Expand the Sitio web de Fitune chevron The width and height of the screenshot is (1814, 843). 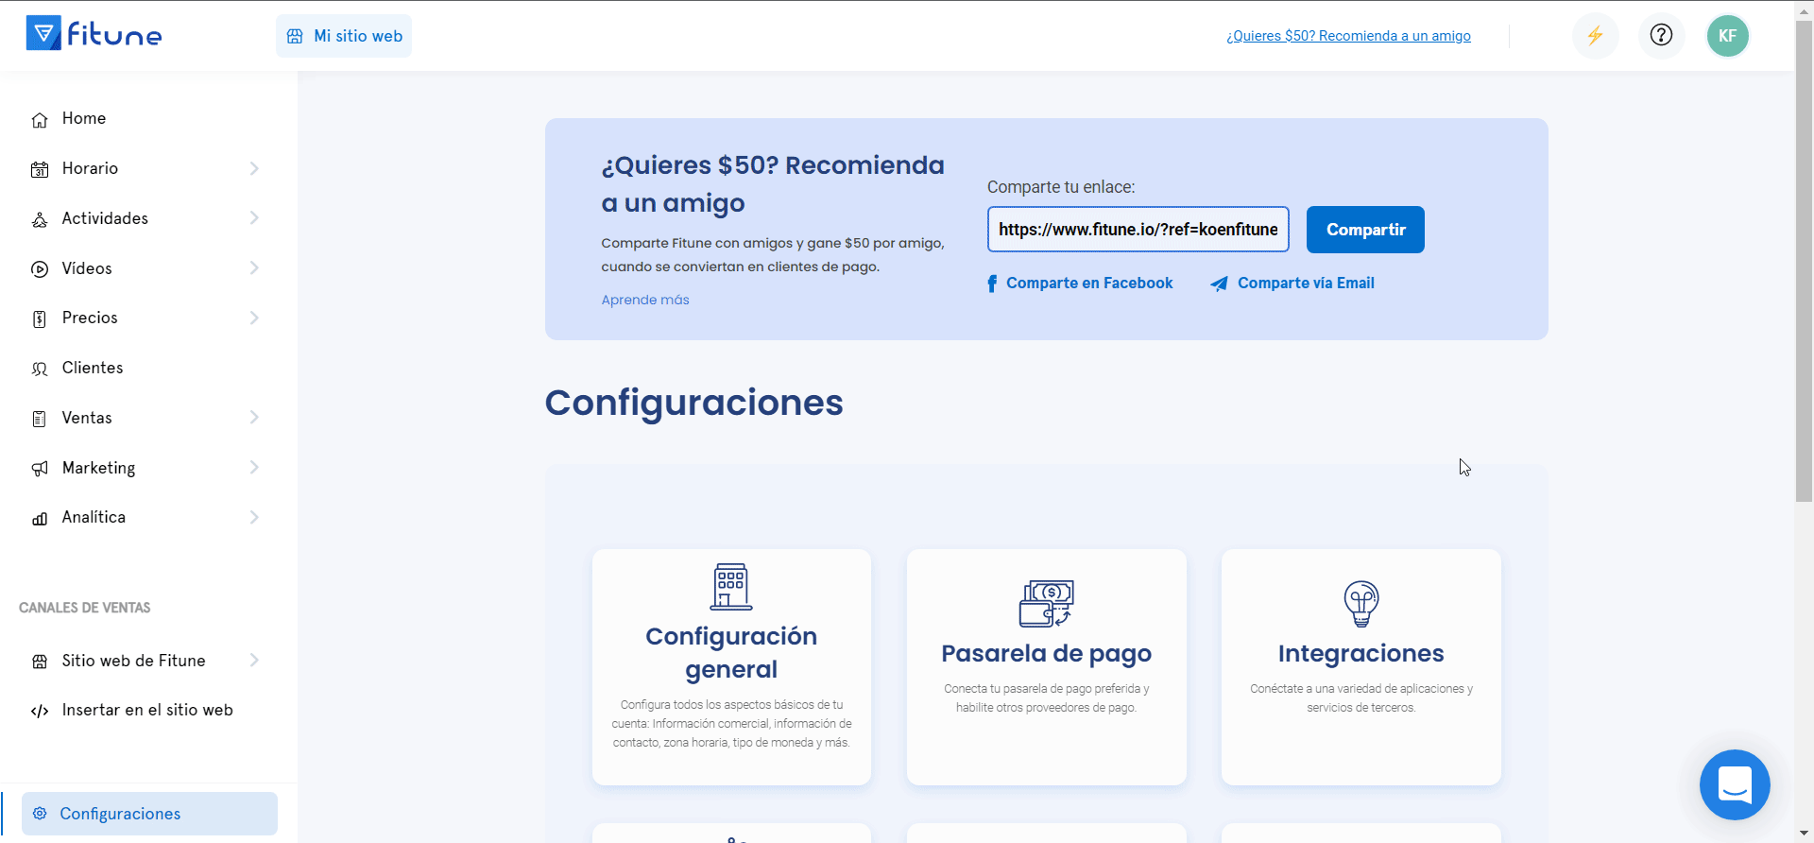point(254,661)
